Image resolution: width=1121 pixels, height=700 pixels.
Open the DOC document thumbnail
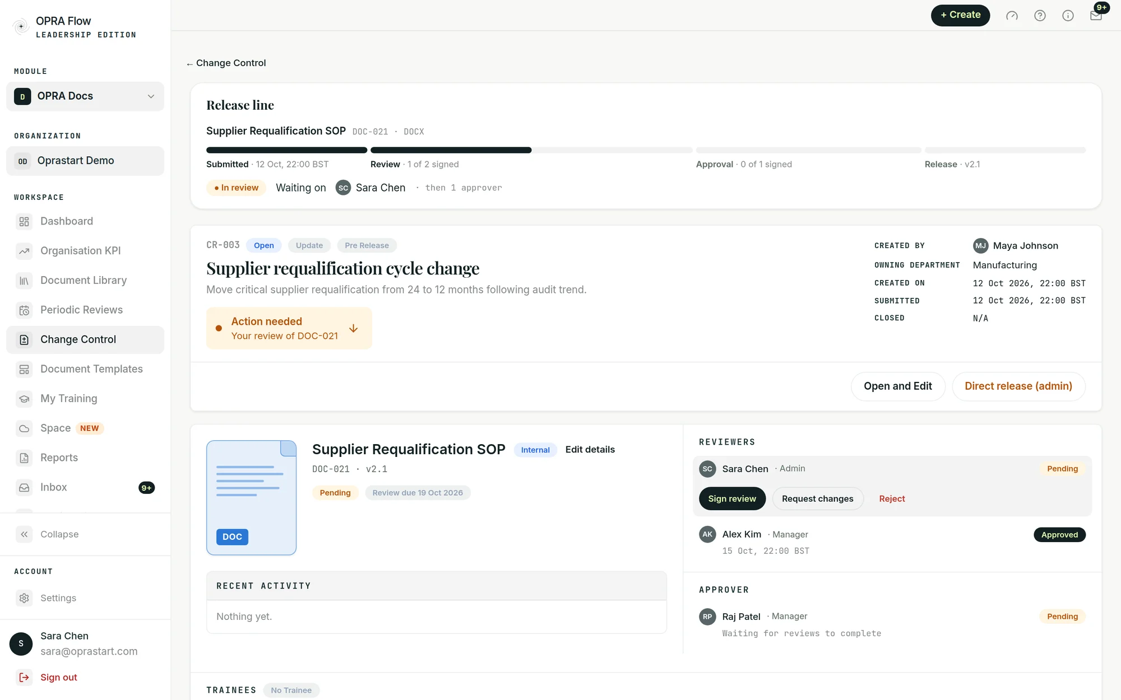tap(251, 498)
